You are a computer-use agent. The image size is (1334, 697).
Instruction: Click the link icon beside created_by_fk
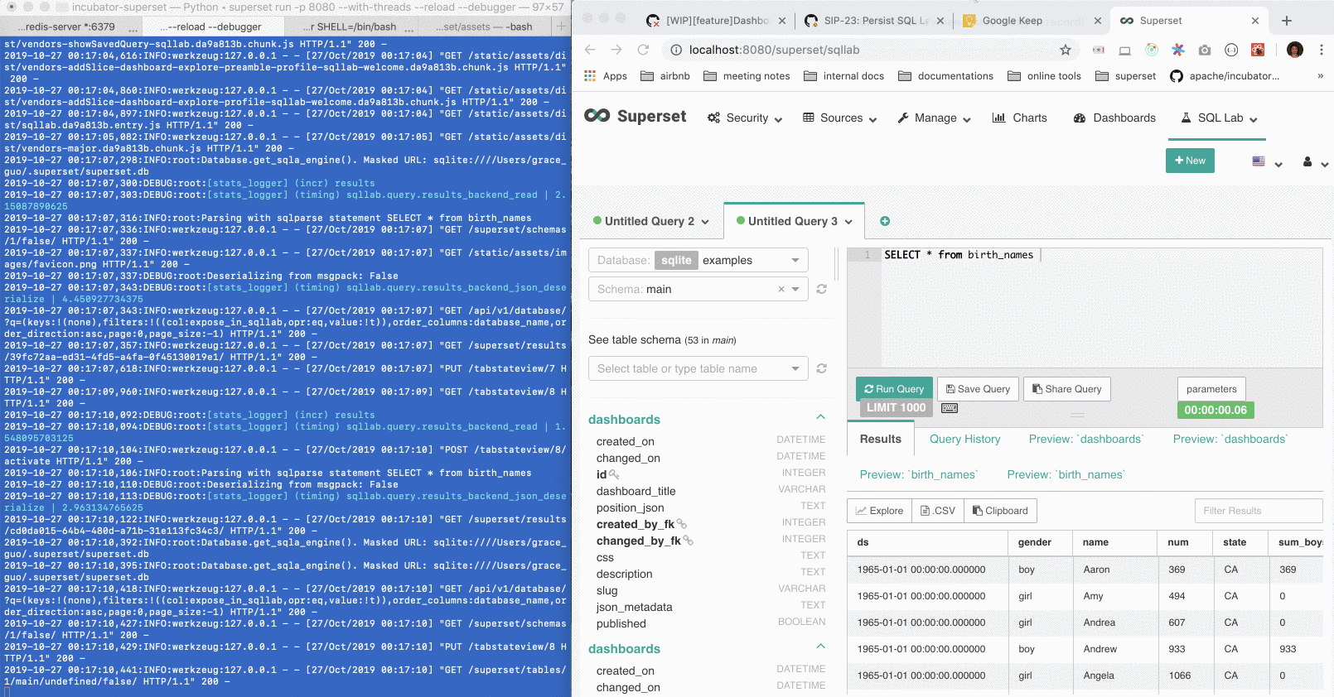point(682,524)
